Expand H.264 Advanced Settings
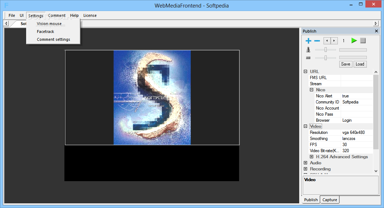The width and height of the screenshot is (384, 208). [x=311, y=156]
